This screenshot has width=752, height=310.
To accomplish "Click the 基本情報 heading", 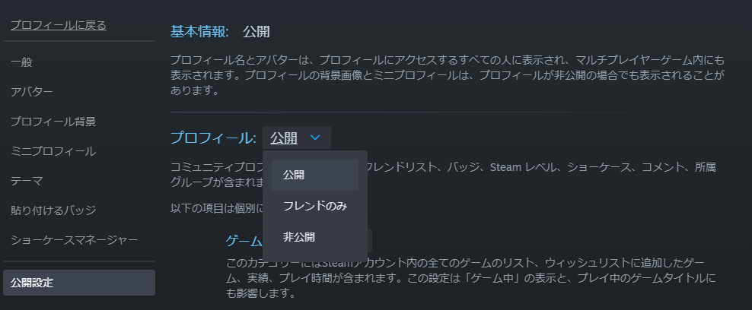I will click(199, 32).
